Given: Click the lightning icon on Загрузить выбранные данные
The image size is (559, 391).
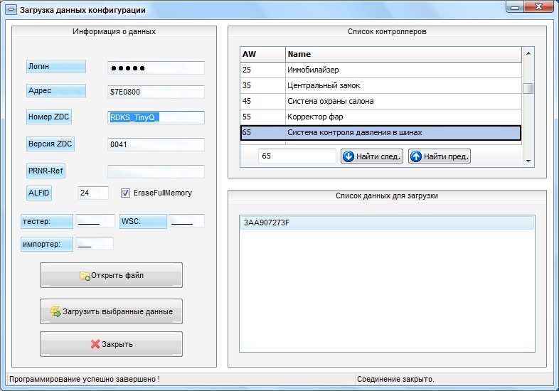Looking at the screenshot, I should (55, 311).
